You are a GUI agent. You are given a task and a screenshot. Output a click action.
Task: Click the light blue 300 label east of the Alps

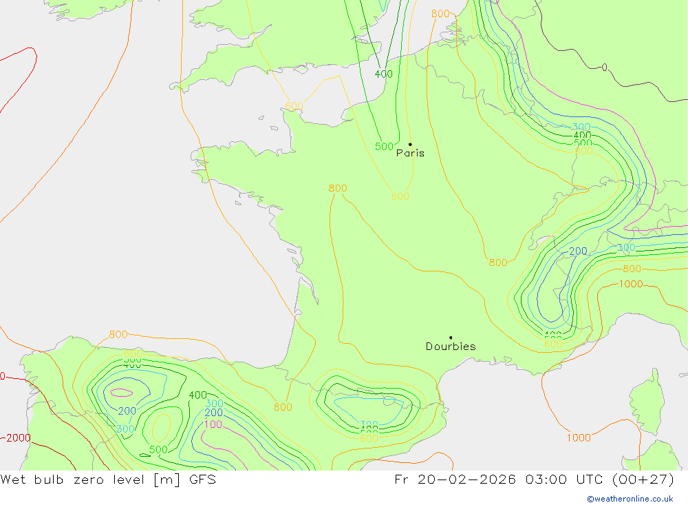tap(626, 247)
